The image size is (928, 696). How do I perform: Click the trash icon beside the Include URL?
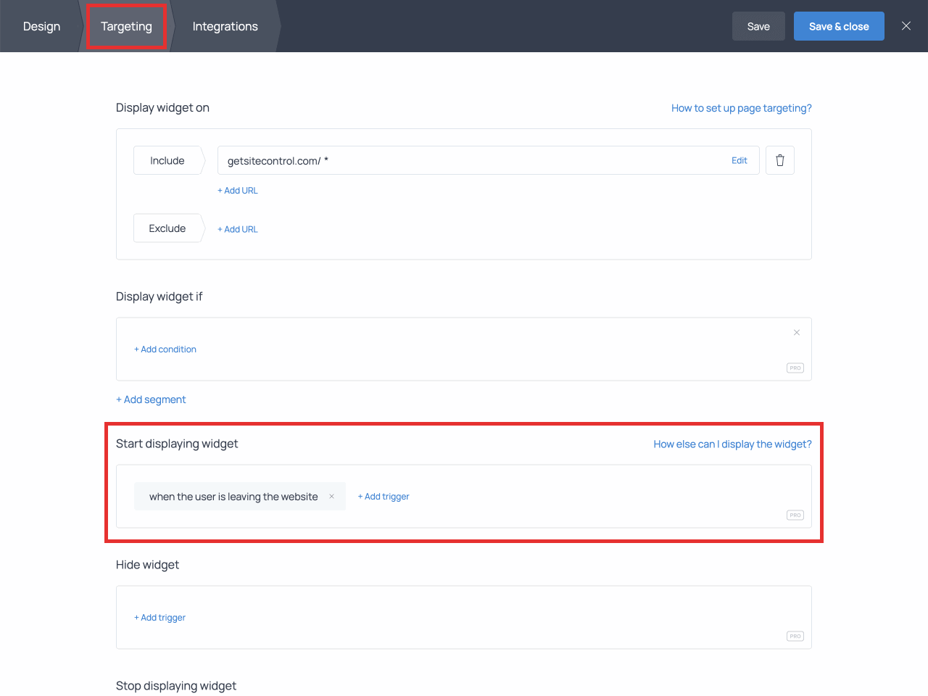point(780,160)
